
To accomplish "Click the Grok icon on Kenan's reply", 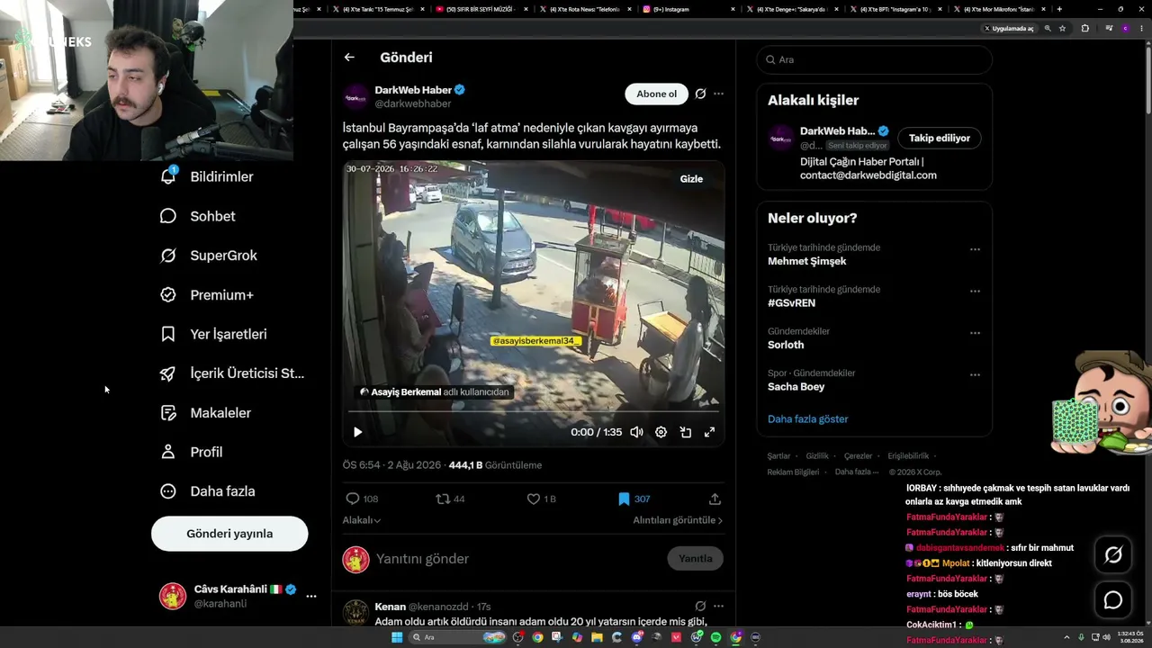I will point(700,607).
